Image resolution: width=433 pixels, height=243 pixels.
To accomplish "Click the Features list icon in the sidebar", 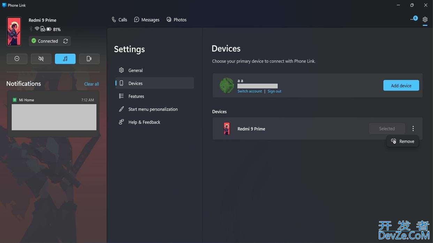I will pyautogui.click(x=121, y=96).
